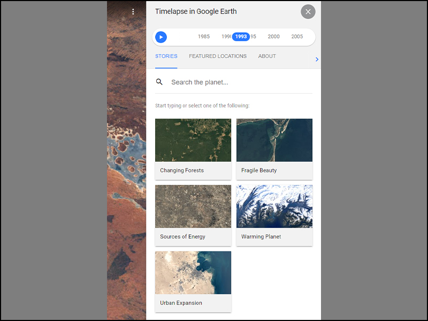This screenshot has width=428, height=321.
Task: Open the About tab
Action: pyautogui.click(x=267, y=56)
